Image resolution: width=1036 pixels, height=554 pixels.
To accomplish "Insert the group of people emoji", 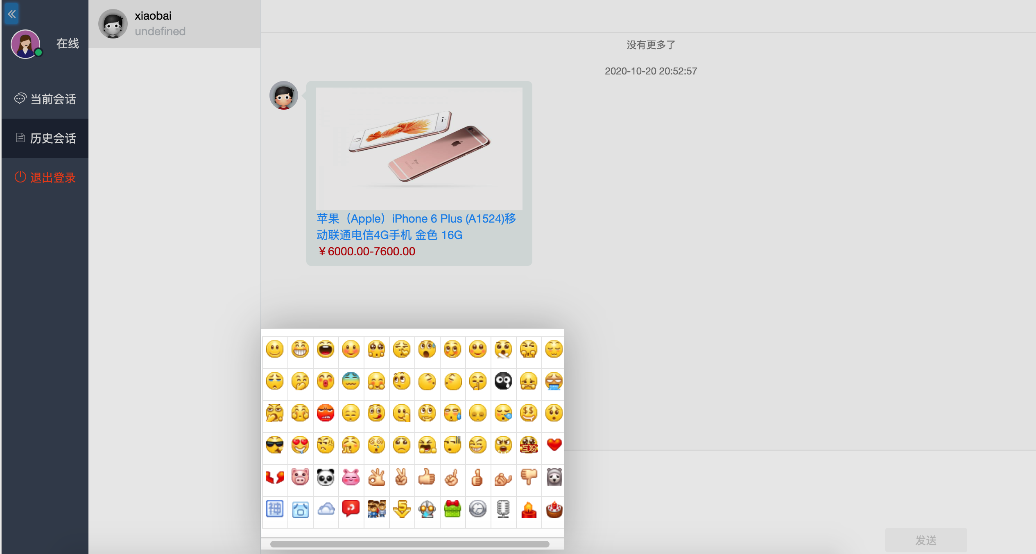I will 376,509.
